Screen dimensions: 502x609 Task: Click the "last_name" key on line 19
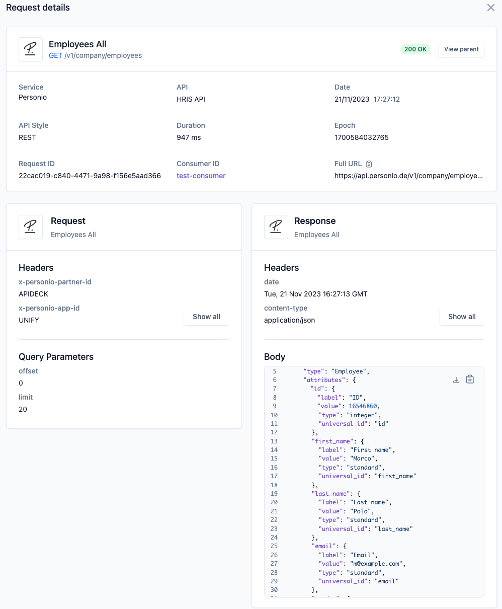click(329, 494)
